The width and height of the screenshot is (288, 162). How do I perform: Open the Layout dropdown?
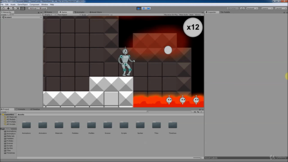coord(281,9)
